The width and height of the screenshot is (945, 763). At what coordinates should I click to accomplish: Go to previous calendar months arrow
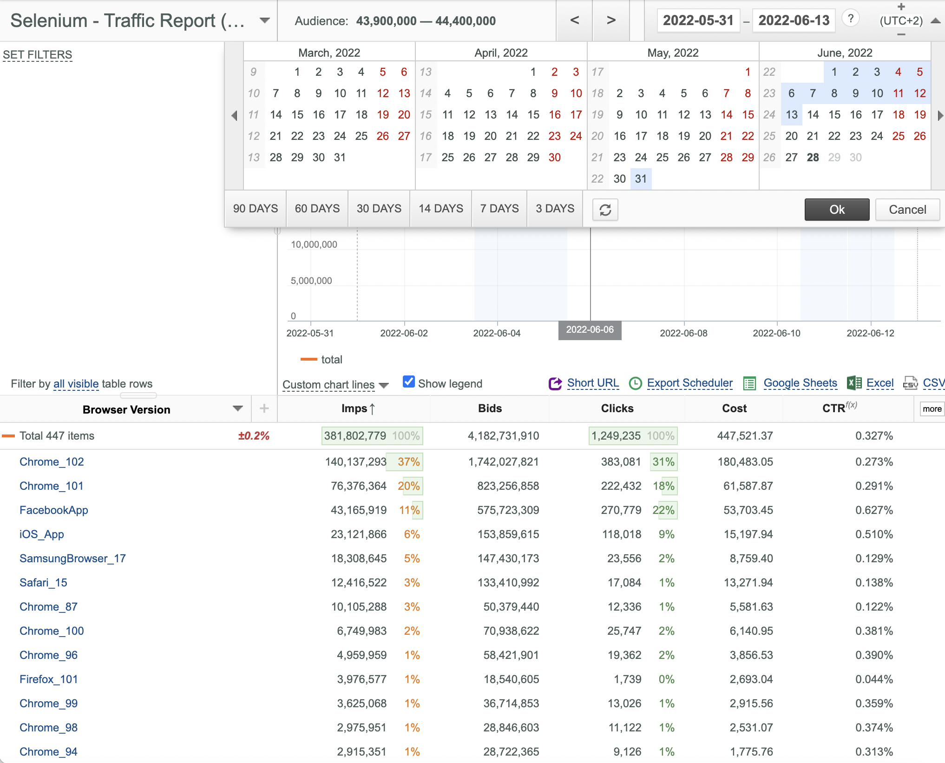(x=234, y=115)
